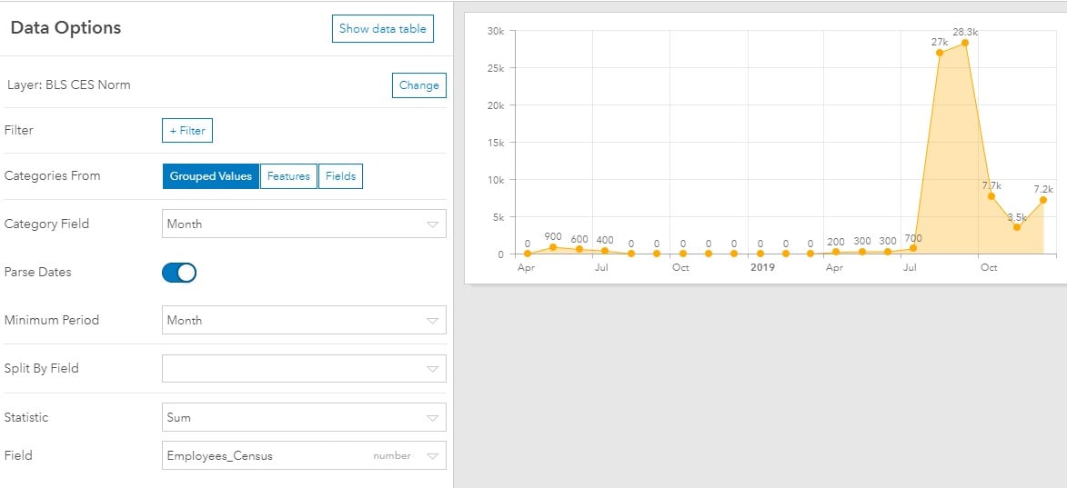Click the Change layer button
Viewport: 1067px width, 488px height.
[x=419, y=85]
